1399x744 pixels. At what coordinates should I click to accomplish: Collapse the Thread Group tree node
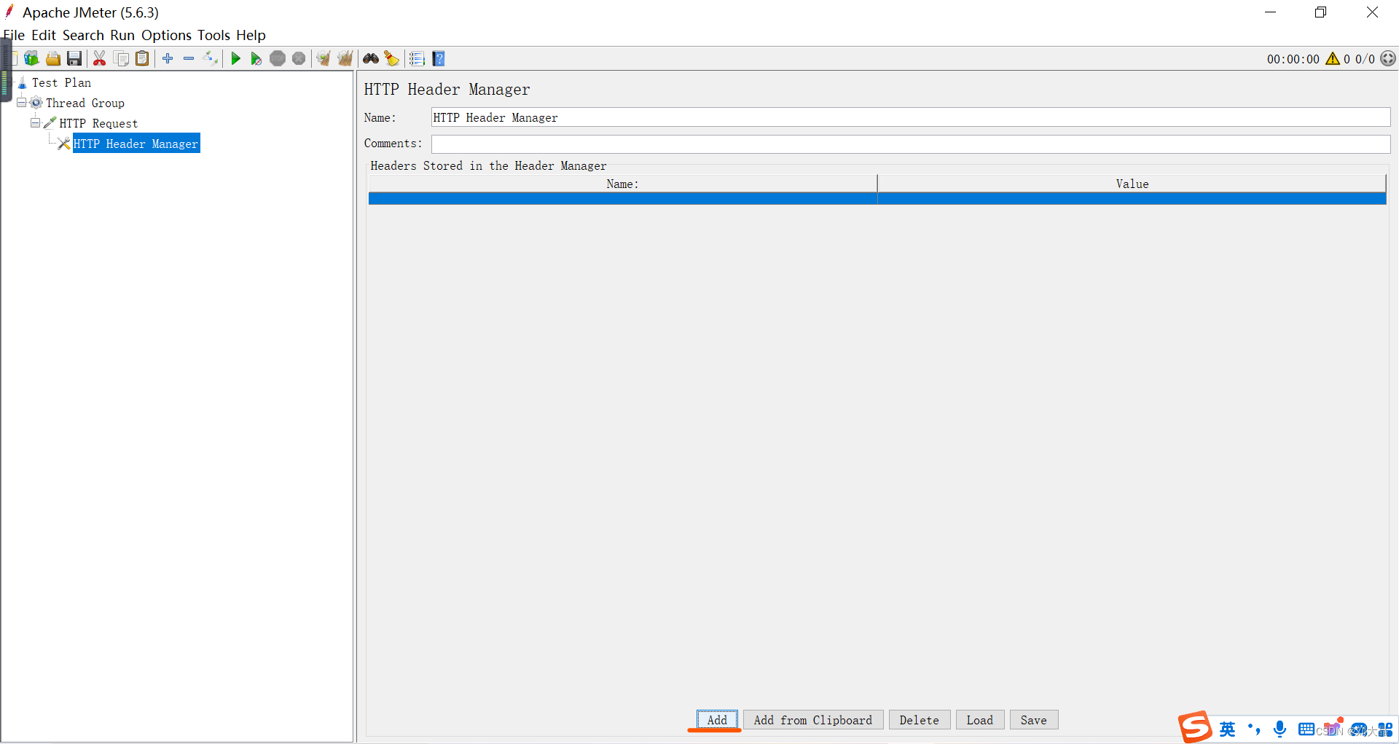22,103
